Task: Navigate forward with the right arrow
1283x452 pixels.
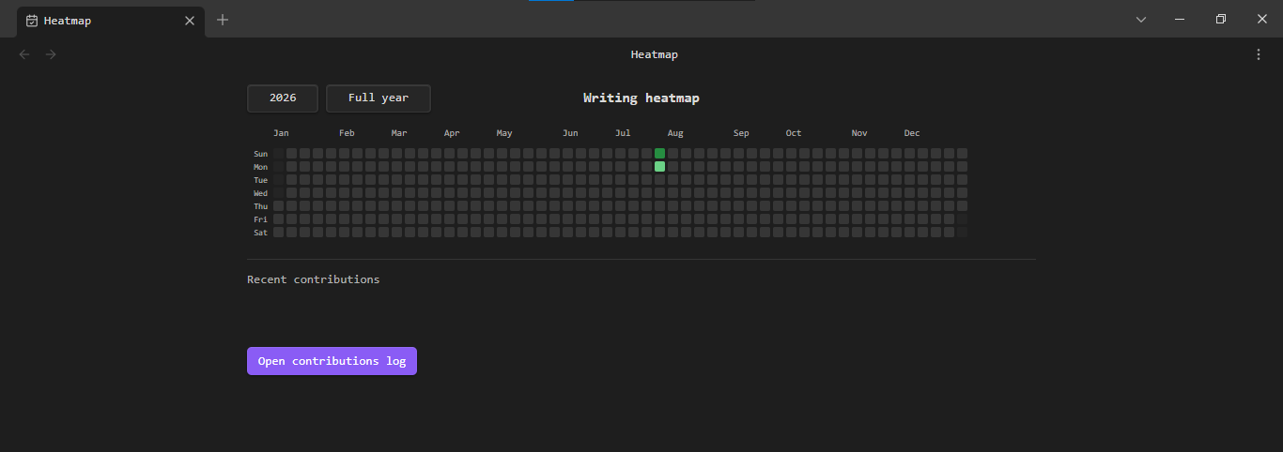Action: point(51,54)
